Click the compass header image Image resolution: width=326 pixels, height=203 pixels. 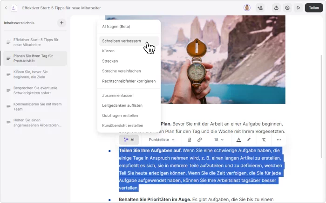coord(223,60)
